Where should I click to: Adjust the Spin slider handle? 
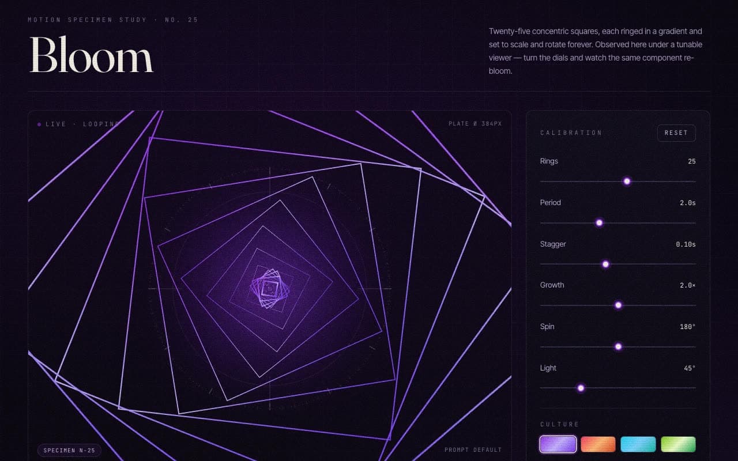pyautogui.click(x=618, y=346)
